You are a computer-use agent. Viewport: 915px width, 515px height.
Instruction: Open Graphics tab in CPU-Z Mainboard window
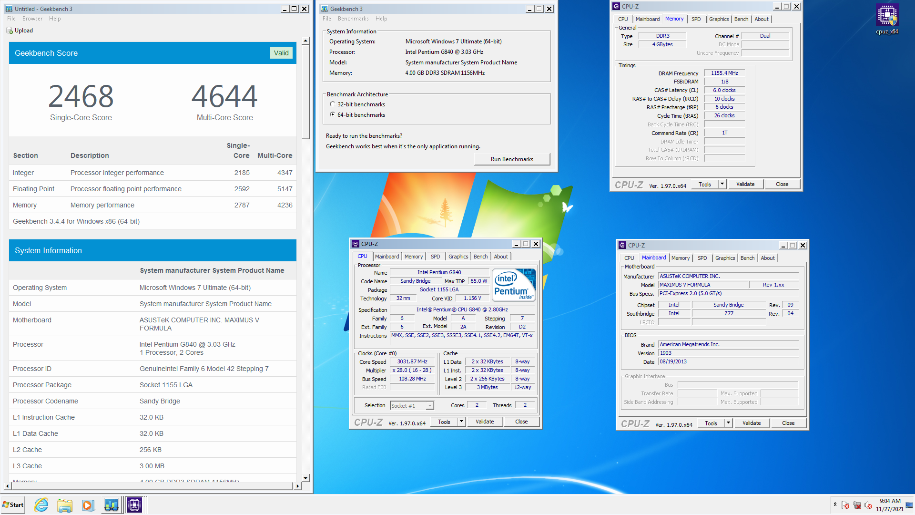(725, 258)
